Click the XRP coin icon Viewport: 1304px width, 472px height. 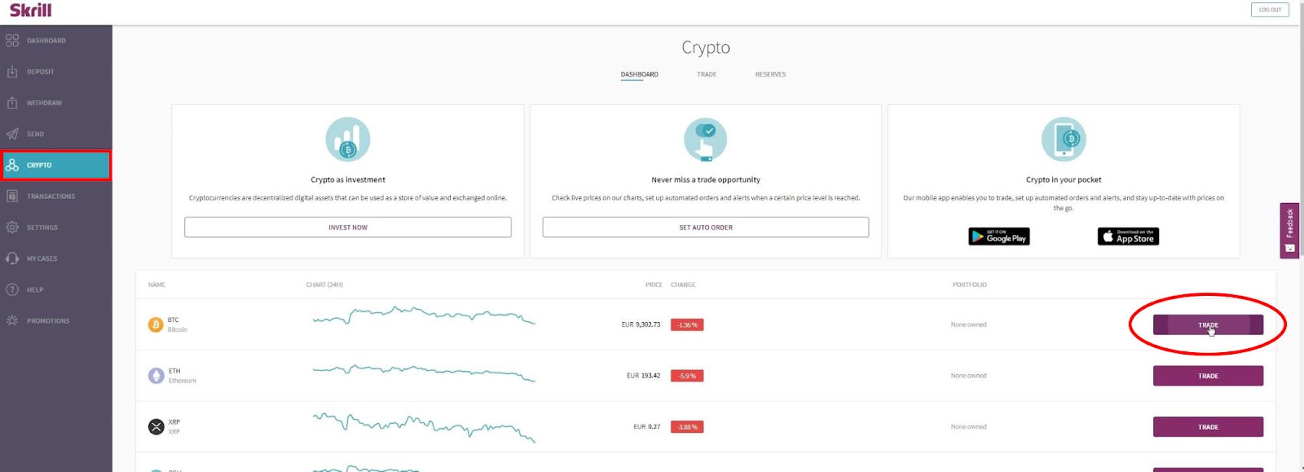tap(156, 426)
